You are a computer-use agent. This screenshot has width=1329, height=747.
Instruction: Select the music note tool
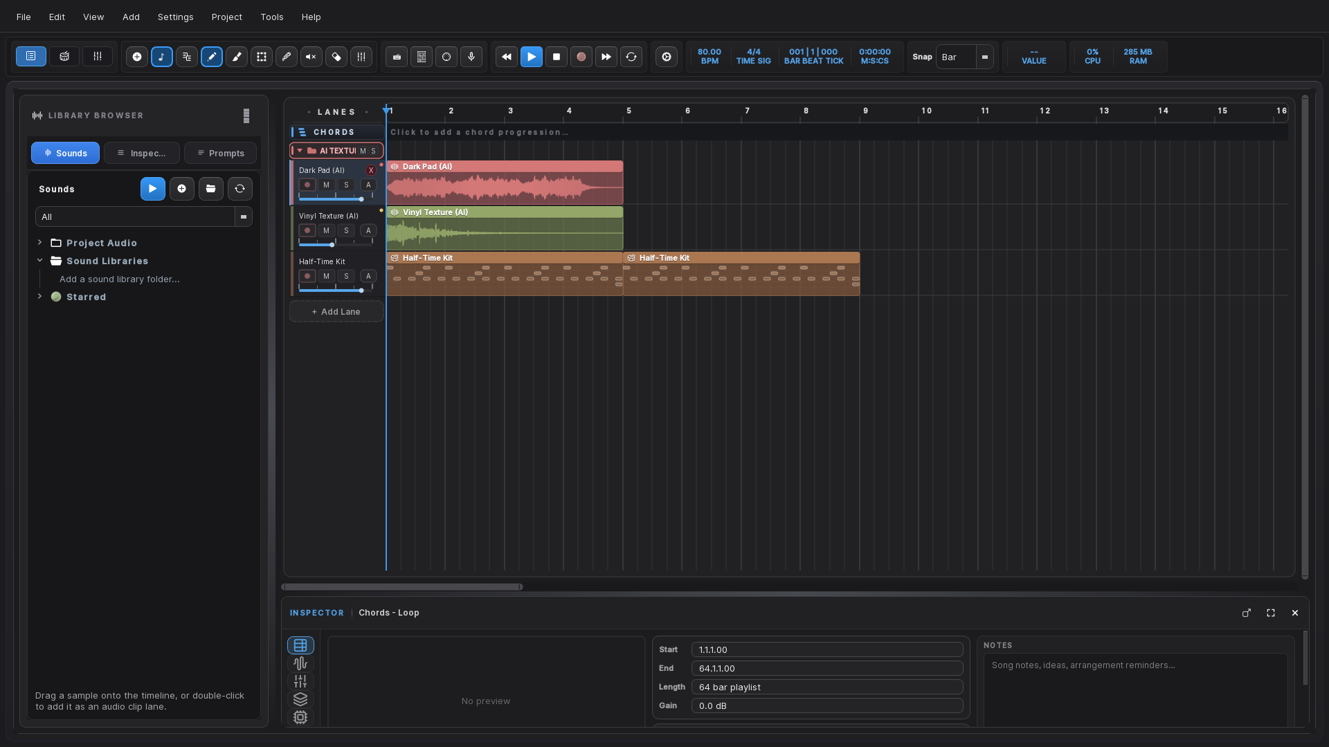[162, 57]
